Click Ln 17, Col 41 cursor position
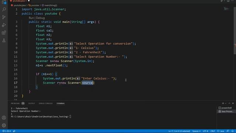 point(179,131)
